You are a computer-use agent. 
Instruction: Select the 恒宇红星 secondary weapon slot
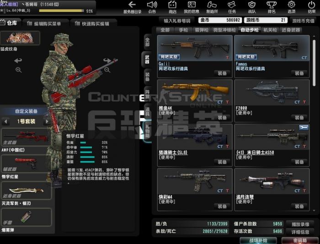pyautogui.click(x=26, y=164)
